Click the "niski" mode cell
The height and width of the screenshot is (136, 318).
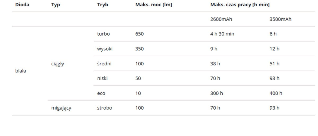102,78
